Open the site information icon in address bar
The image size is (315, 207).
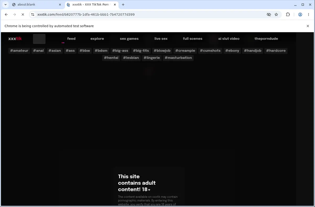pos(33,15)
